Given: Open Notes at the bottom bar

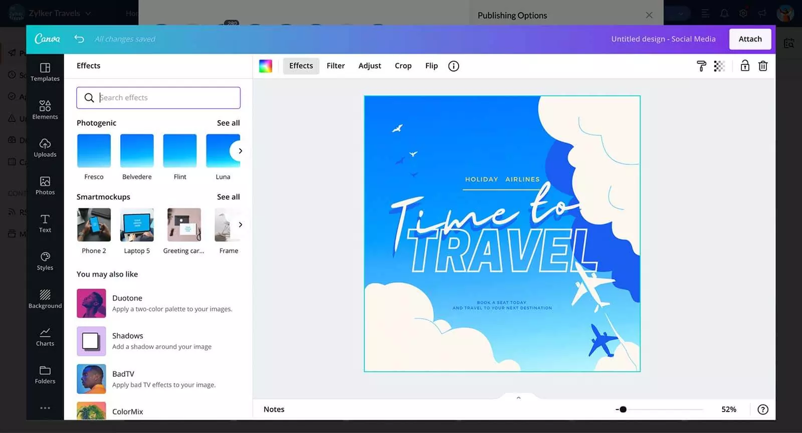Looking at the screenshot, I should coord(274,409).
